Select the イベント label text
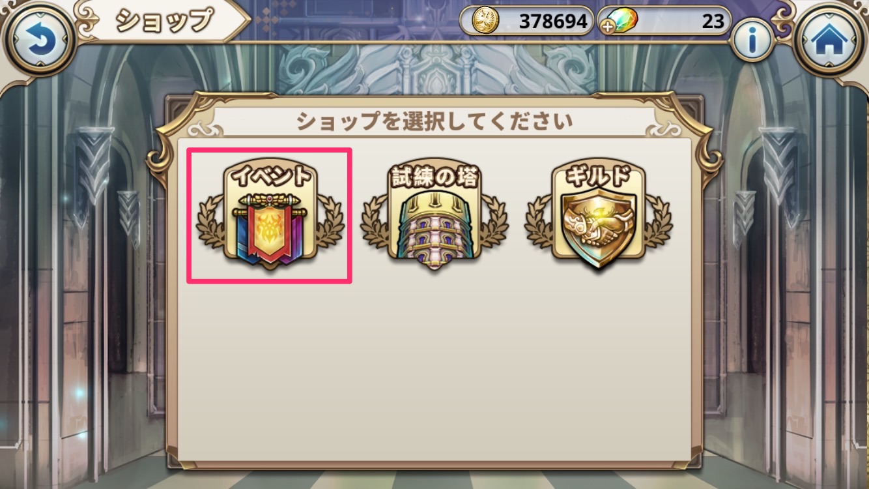Image resolution: width=869 pixels, height=489 pixels. coord(270,177)
